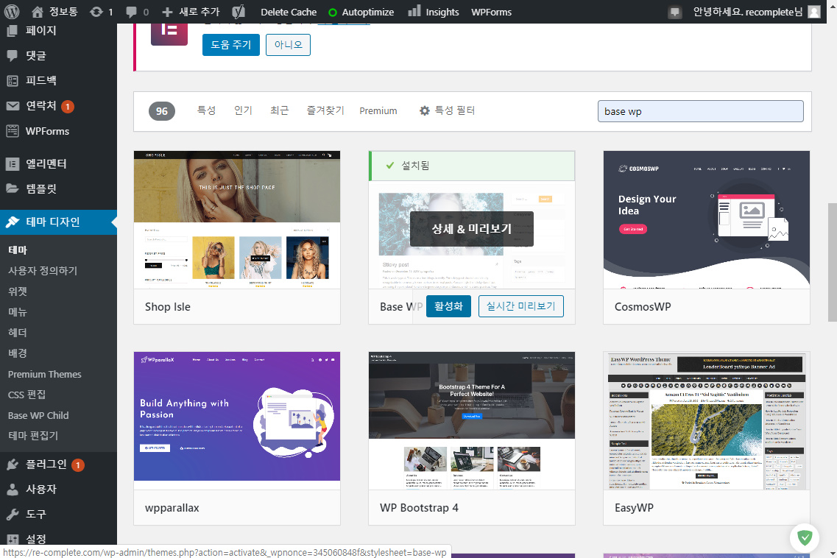Click 실시간 미리보기 for Base WP
Image resolution: width=837 pixels, height=558 pixels.
[521, 306]
